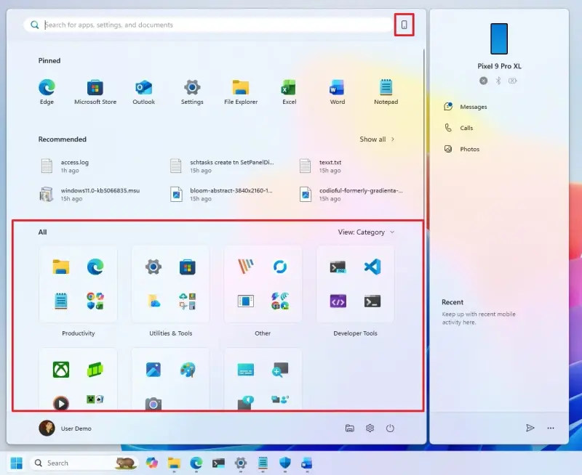582x475 pixels.
Task: Launch Microsoft Store from the pinned apps
Action: [95, 86]
